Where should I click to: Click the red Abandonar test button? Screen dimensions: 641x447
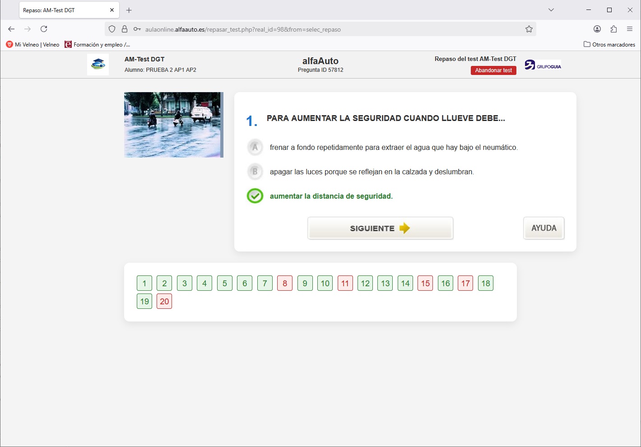(493, 70)
